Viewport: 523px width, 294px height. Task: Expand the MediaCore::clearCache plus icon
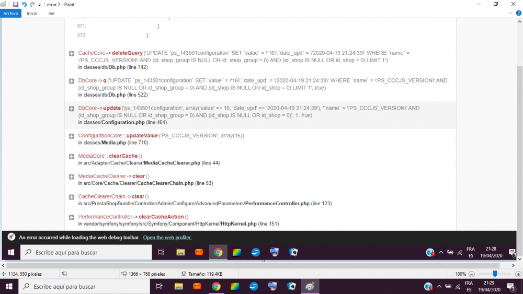coord(71,157)
